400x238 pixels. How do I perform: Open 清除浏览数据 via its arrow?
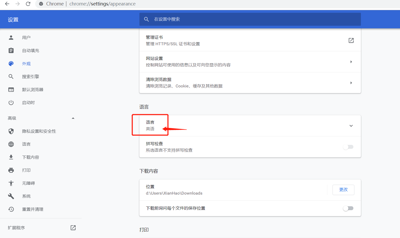click(351, 83)
